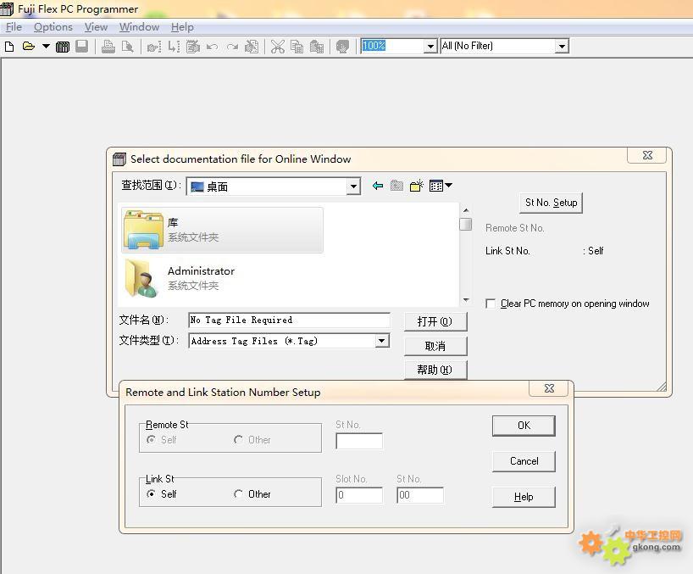Click the notepad edit toolbar icon
Screen dimensions: 693x574
[192, 47]
